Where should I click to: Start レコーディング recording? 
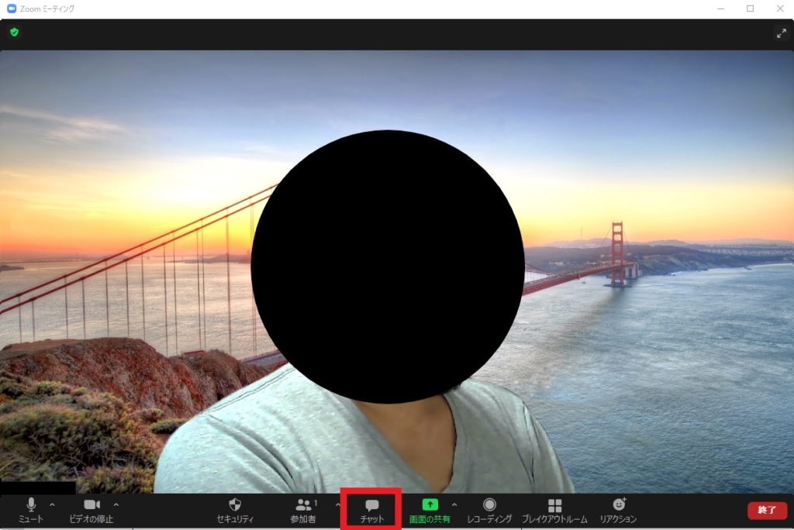[x=489, y=511]
